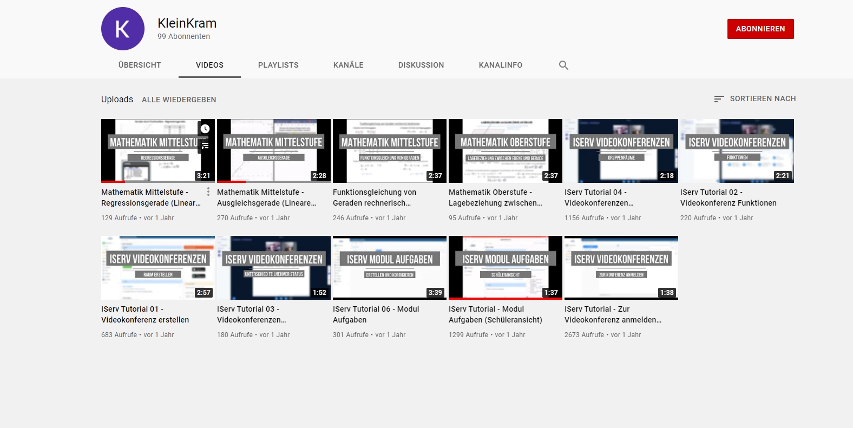Image resolution: width=853 pixels, height=428 pixels.
Task: Play the Funktionsgleichung von Geraden thumbnail
Action: (x=390, y=151)
